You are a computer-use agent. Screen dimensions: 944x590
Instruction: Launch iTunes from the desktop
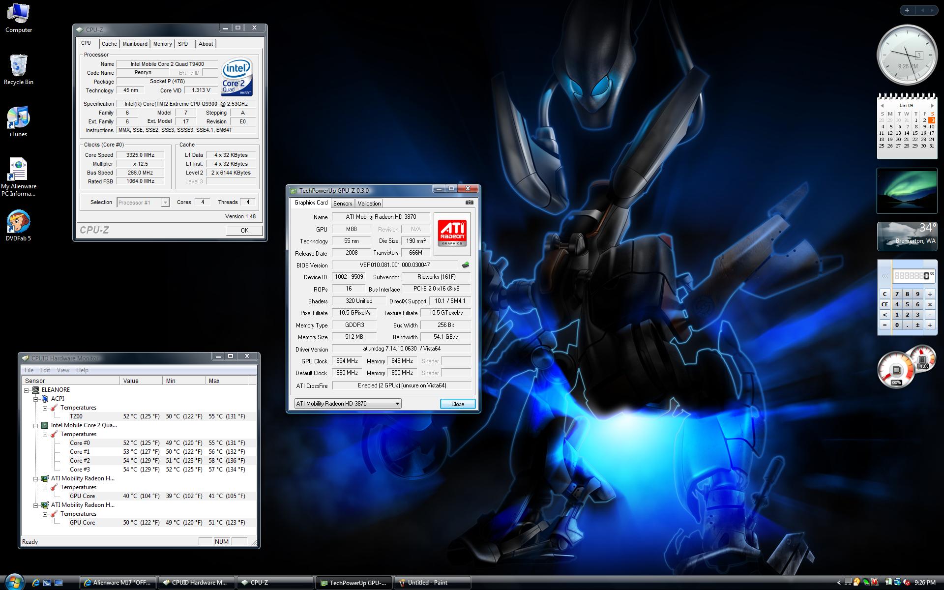(18, 121)
